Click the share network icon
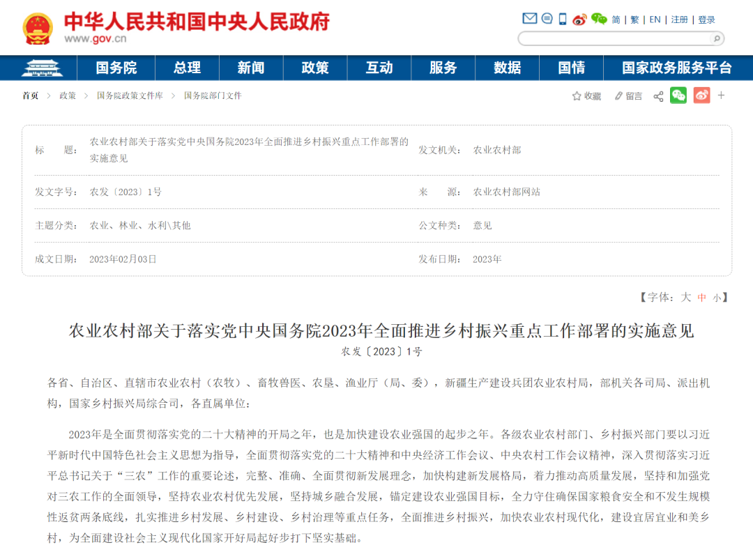This screenshot has height=552, width=753. coord(657,95)
